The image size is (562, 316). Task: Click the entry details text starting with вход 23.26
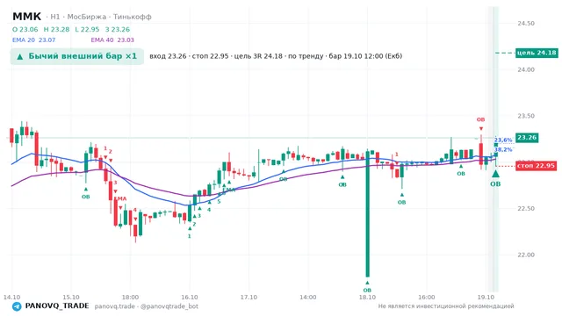(x=276, y=56)
